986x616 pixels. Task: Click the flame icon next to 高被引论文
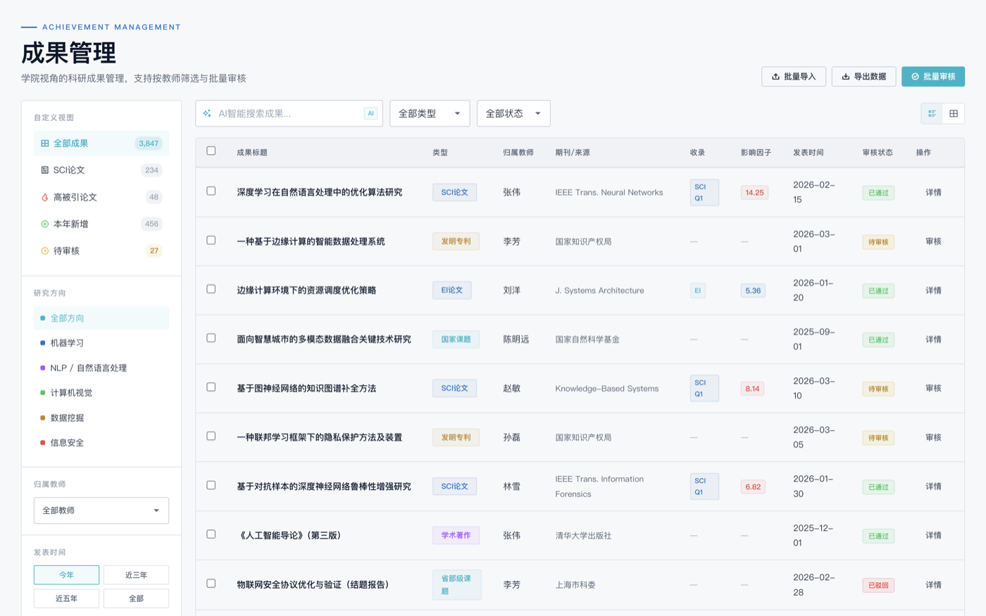pos(44,196)
